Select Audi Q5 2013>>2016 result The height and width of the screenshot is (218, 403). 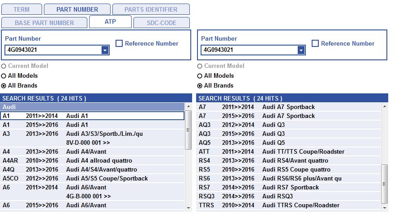(x=288, y=143)
